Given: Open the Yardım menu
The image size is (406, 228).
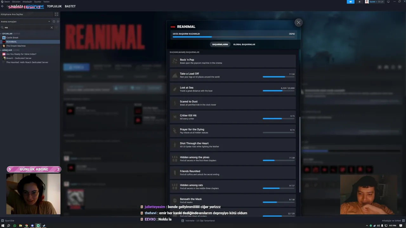Looking at the screenshot, I should click(46, 2).
